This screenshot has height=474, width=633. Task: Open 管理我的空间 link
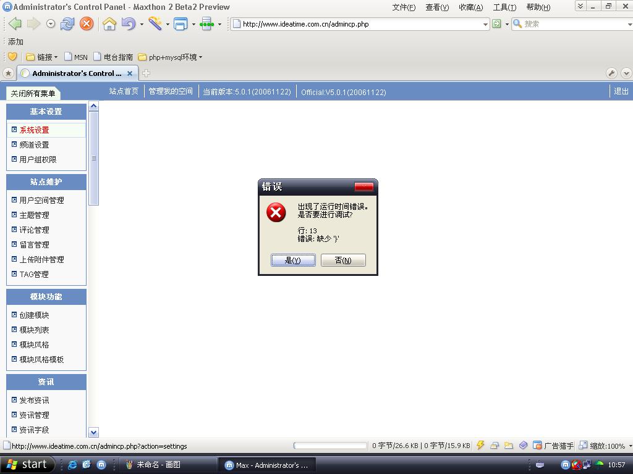171,91
